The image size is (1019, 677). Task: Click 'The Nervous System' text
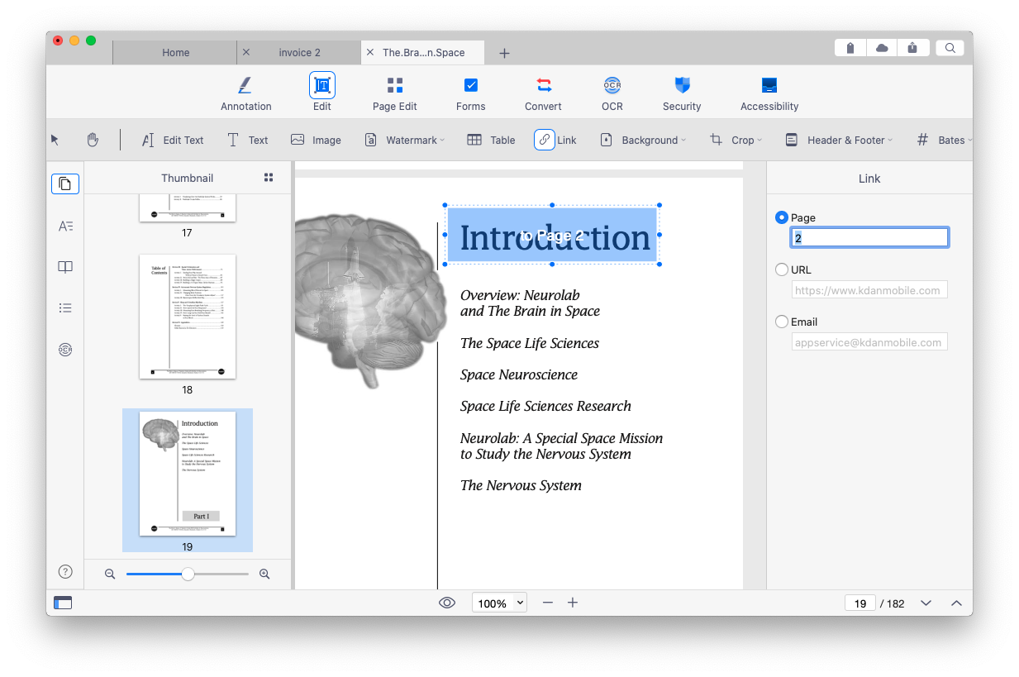coord(521,485)
